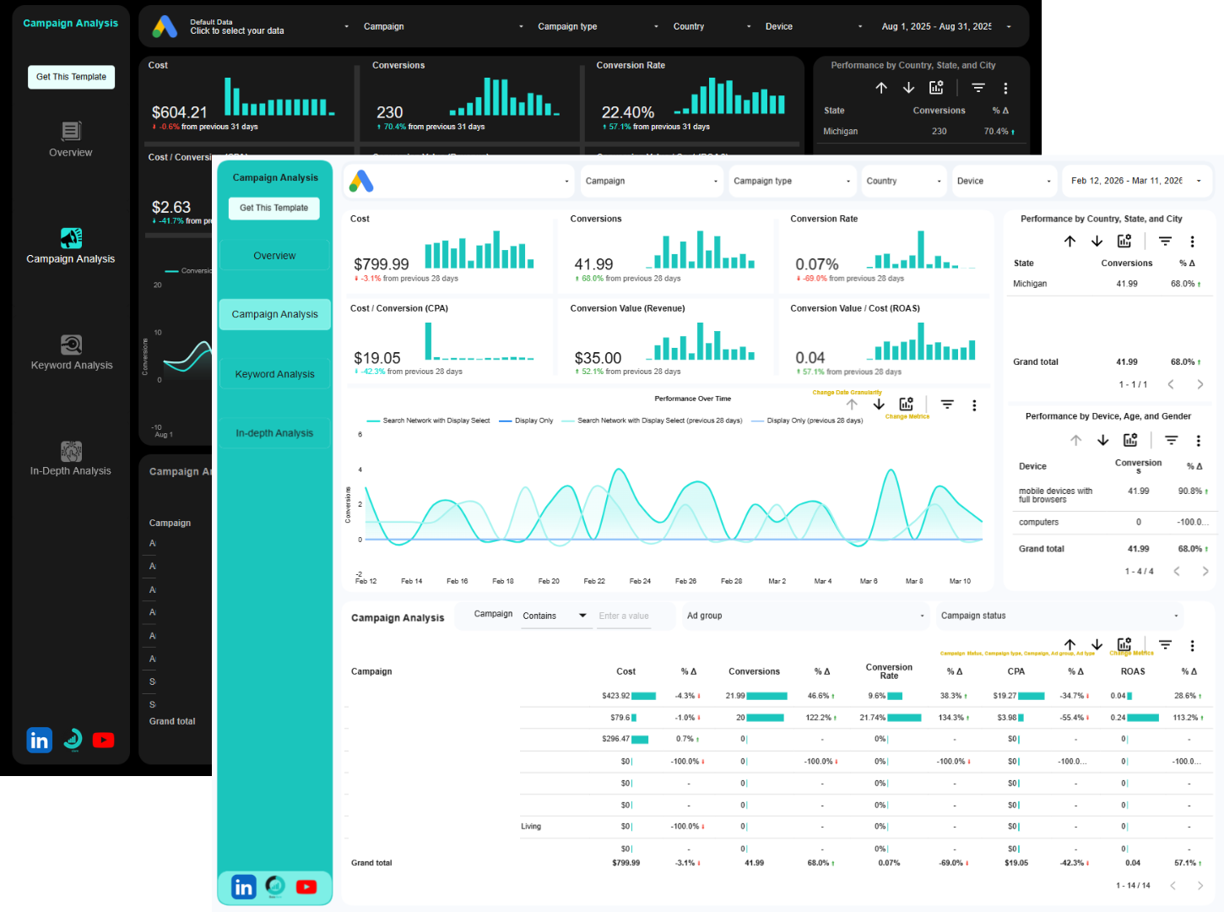
Task: Toggle the Display Only previous 28 days legend
Action: click(812, 420)
